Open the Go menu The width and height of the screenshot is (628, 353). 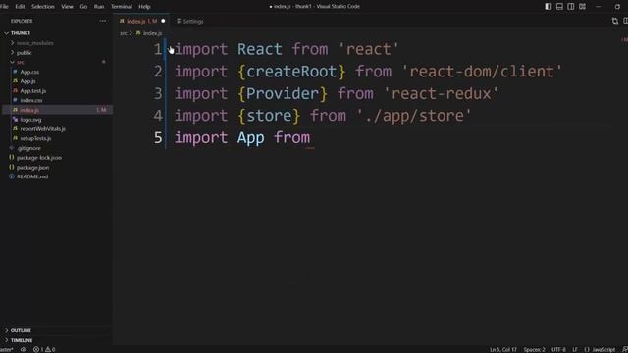tap(83, 7)
